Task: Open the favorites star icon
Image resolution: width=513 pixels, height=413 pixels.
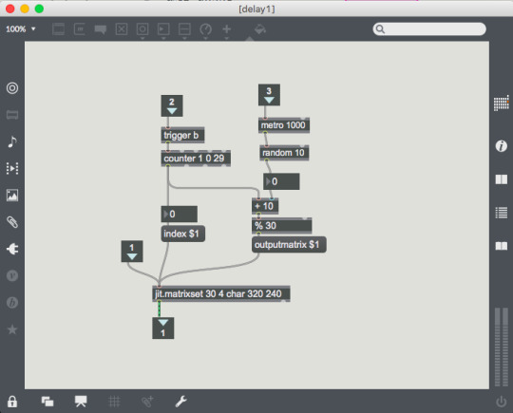Action: tap(12, 329)
